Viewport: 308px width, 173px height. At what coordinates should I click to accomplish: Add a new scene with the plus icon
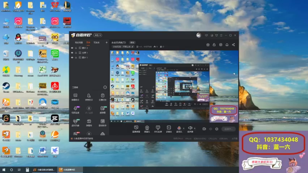107,42
